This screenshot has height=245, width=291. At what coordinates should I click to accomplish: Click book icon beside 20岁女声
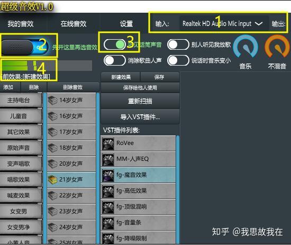[52, 164]
